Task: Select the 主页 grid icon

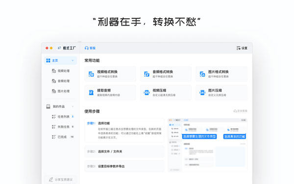Action: (48, 60)
